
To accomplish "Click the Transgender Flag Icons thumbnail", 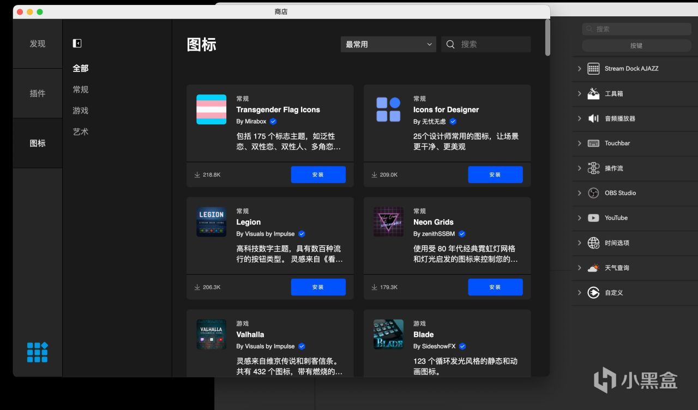I will pyautogui.click(x=212, y=110).
